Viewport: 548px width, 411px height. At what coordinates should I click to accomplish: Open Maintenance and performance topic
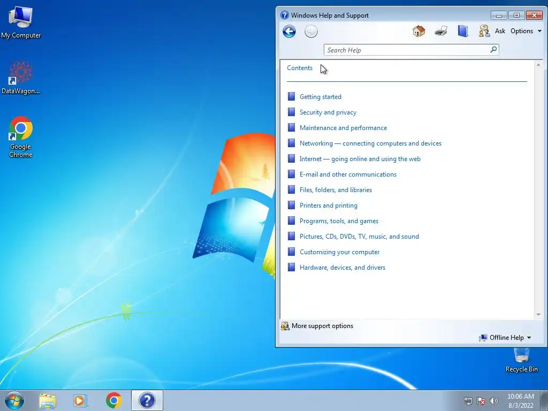(x=343, y=128)
